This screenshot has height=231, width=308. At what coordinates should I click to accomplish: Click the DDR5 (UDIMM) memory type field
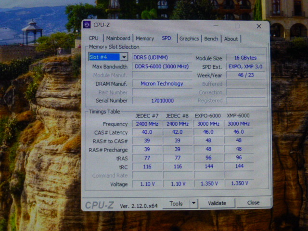point(162,58)
